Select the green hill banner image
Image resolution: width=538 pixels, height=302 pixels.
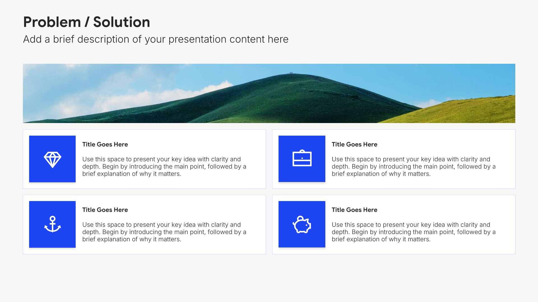tap(269, 93)
